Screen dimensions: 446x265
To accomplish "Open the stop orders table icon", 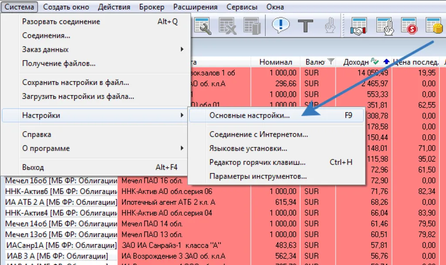I will pos(409,26).
